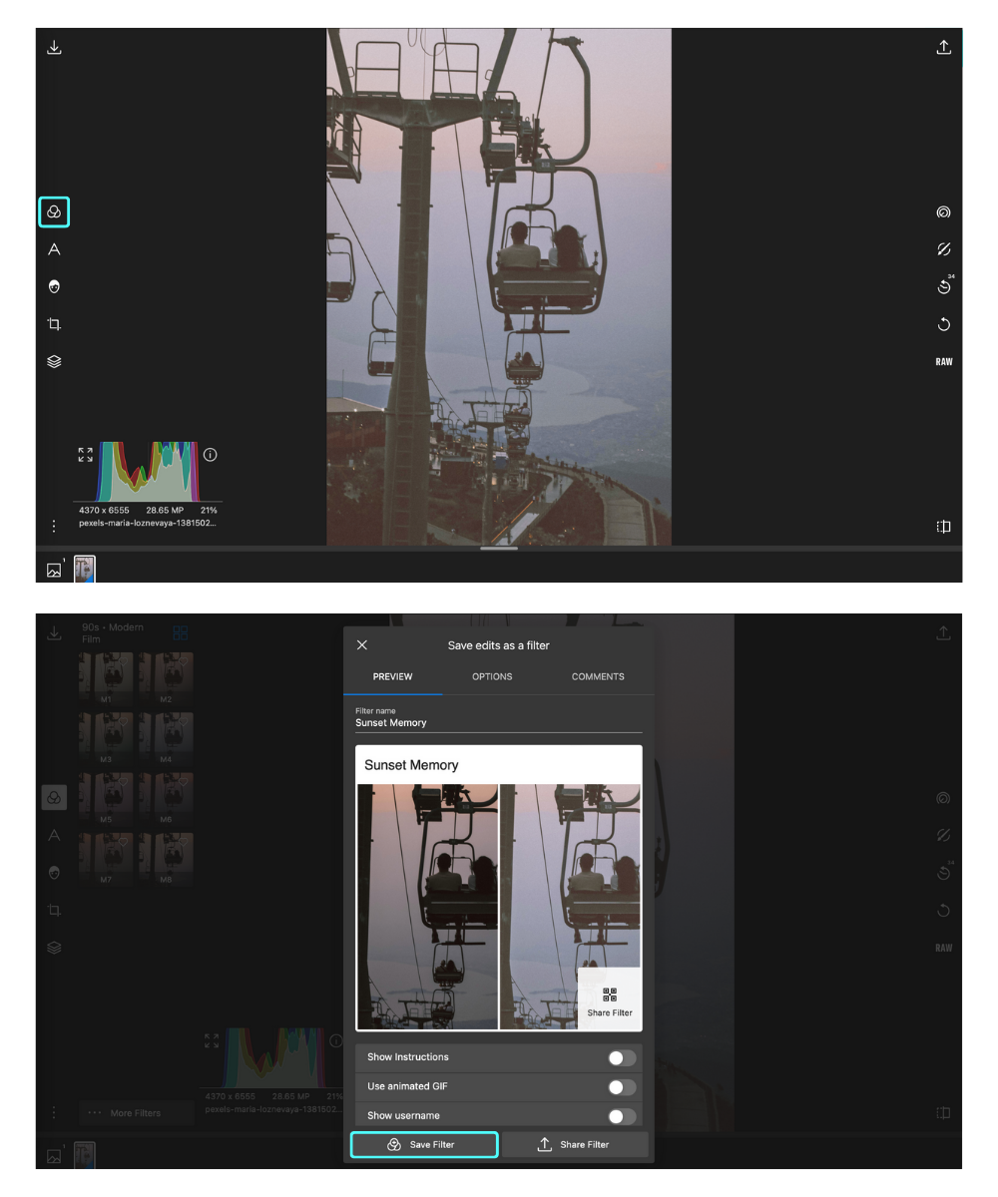Click the export icon in the top screenshot

(943, 47)
